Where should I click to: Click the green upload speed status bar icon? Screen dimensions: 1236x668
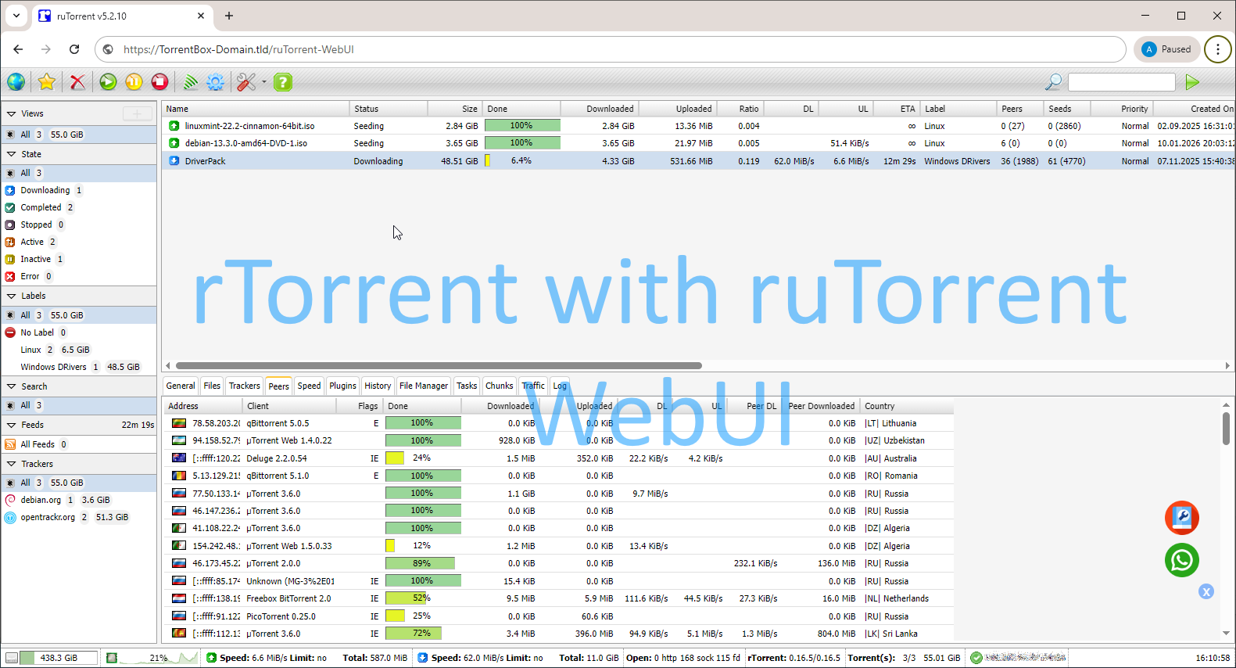211,658
